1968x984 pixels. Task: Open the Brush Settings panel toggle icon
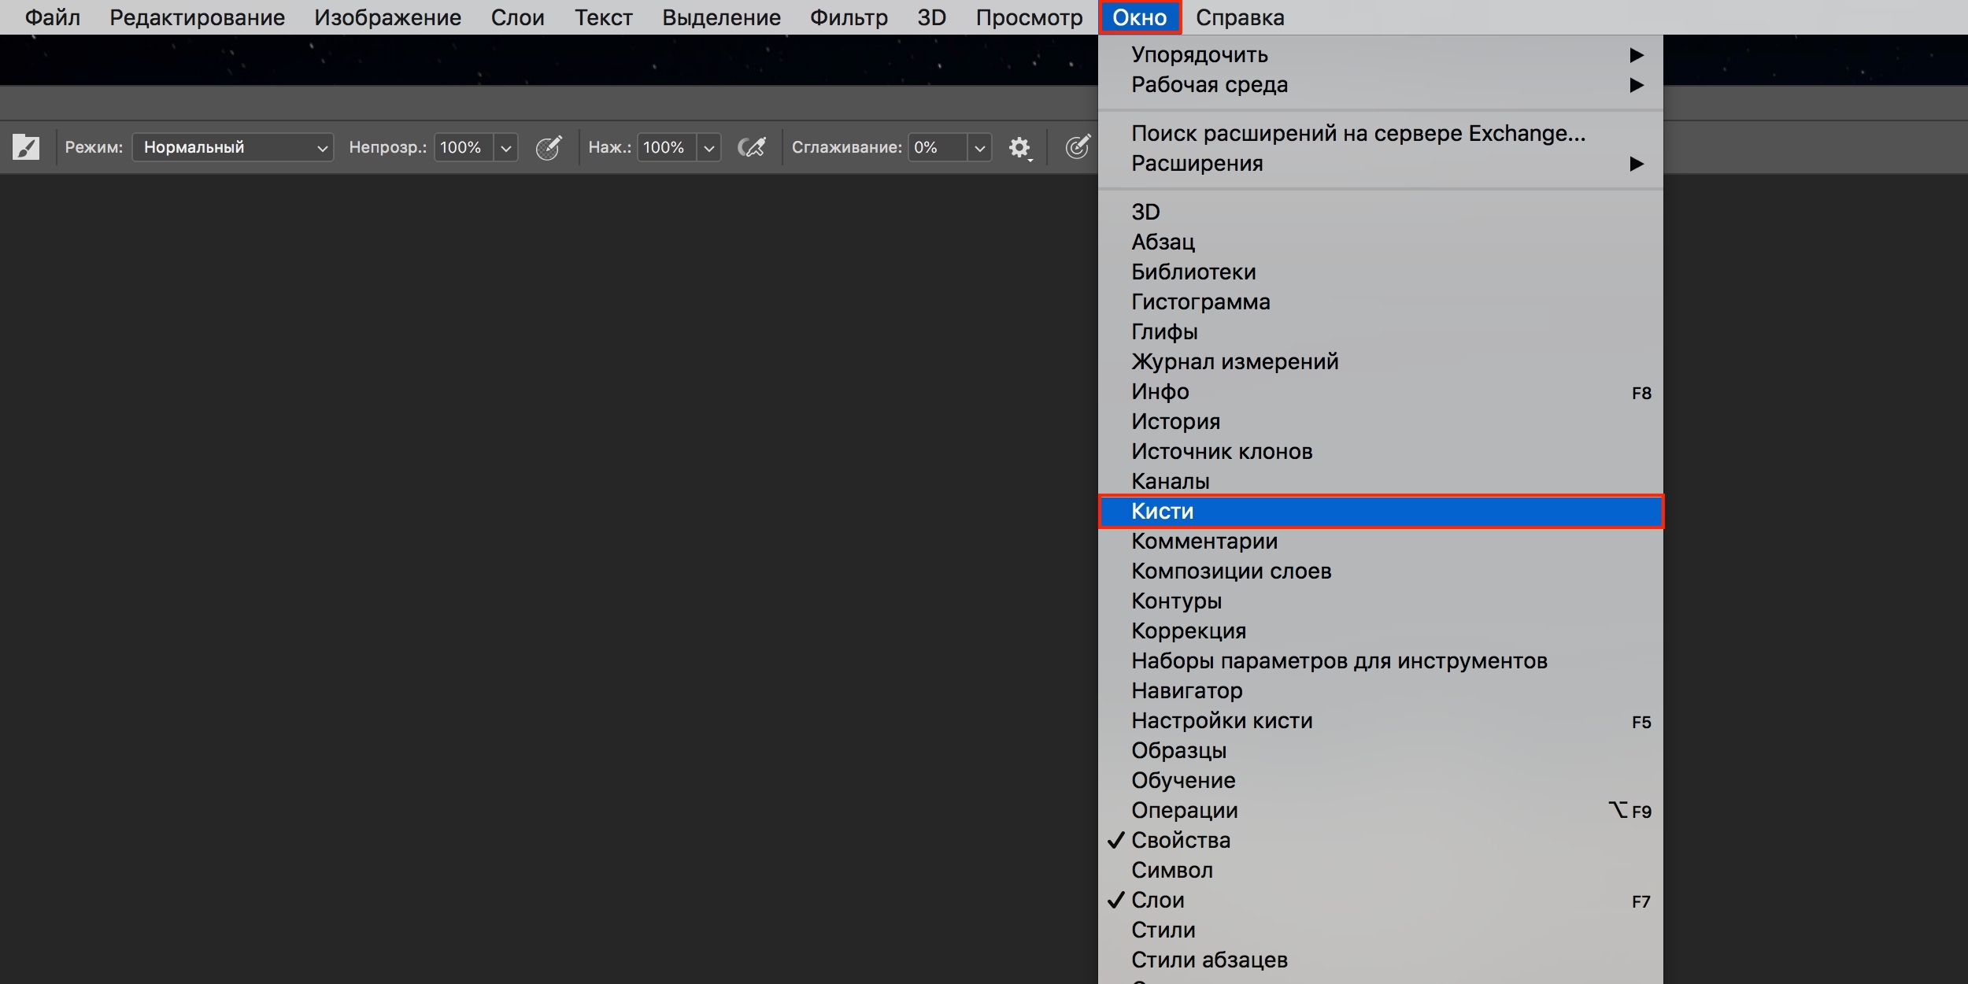click(26, 147)
